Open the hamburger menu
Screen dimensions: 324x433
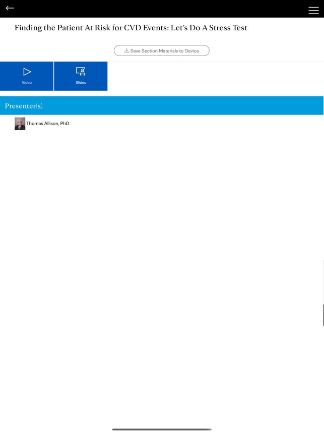(313, 10)
